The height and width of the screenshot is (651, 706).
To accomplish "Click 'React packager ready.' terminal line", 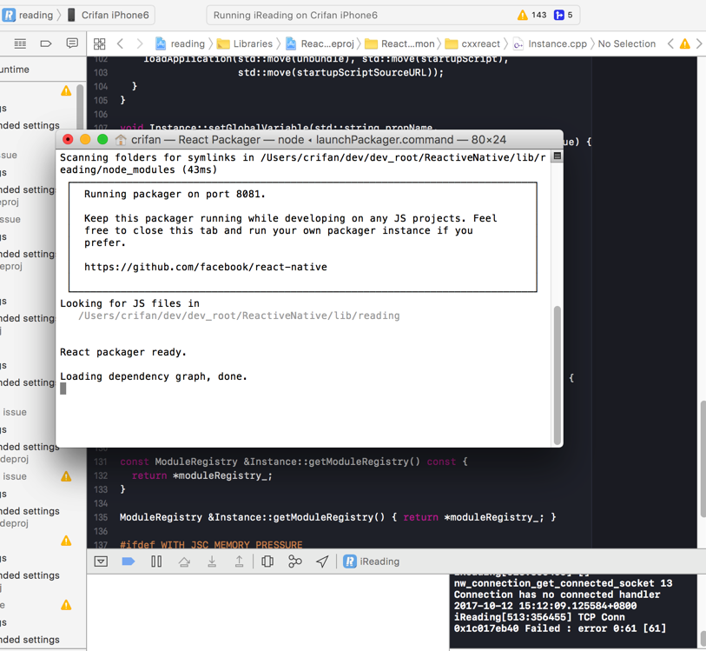I will (123, 352).
